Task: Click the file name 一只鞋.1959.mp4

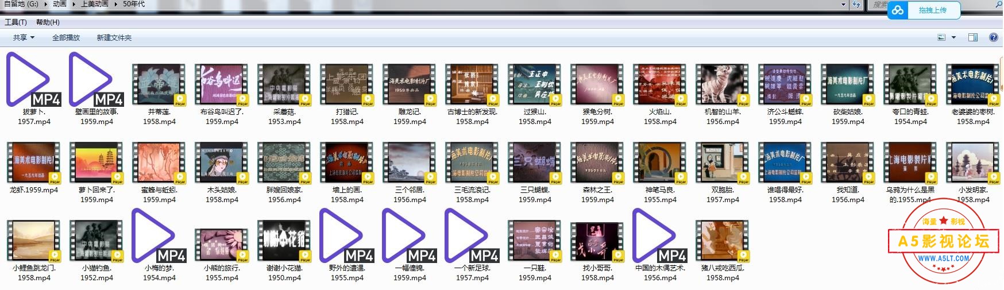Action: [x=535, y=273]
